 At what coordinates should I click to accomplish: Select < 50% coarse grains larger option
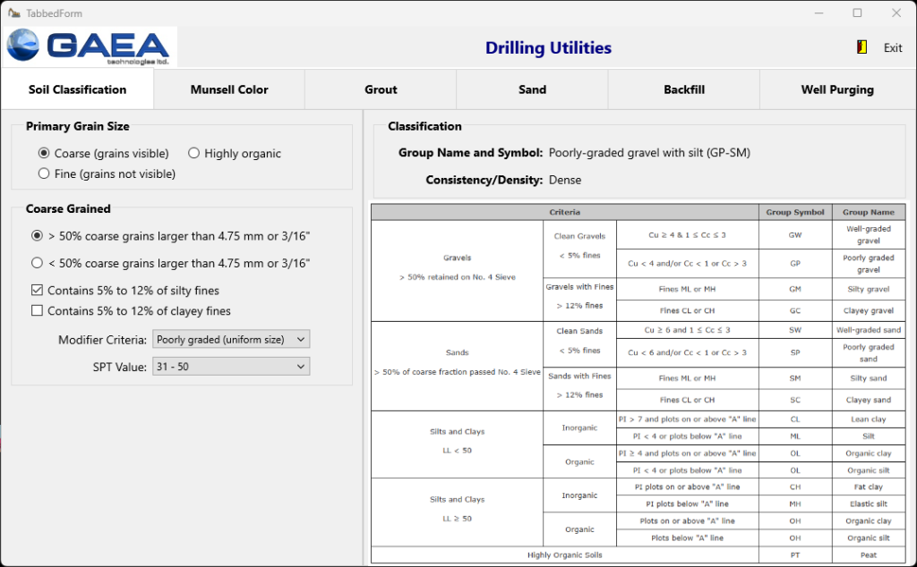point(38,263)
